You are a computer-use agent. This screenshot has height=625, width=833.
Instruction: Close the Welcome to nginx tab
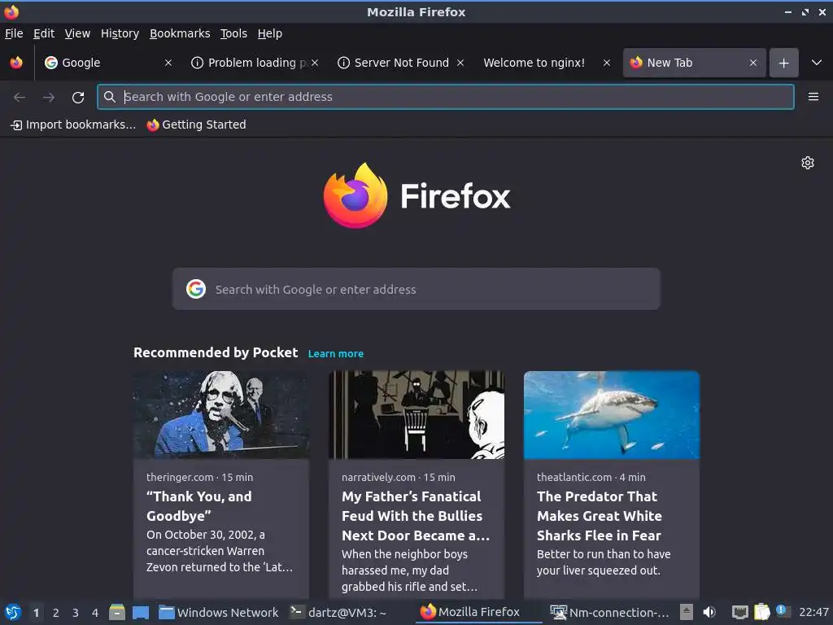tap(607, 63)
